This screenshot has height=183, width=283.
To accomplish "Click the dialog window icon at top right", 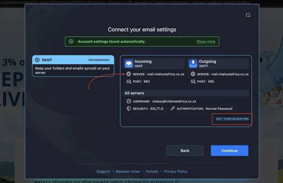I will 248,15.
